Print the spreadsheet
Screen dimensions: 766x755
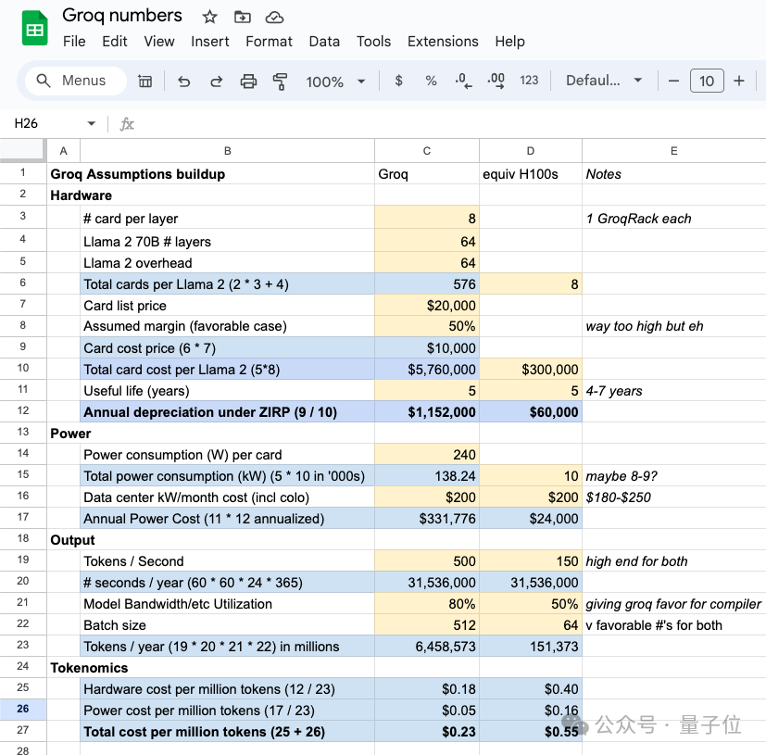pyautogui.click(x=248, y=82)
